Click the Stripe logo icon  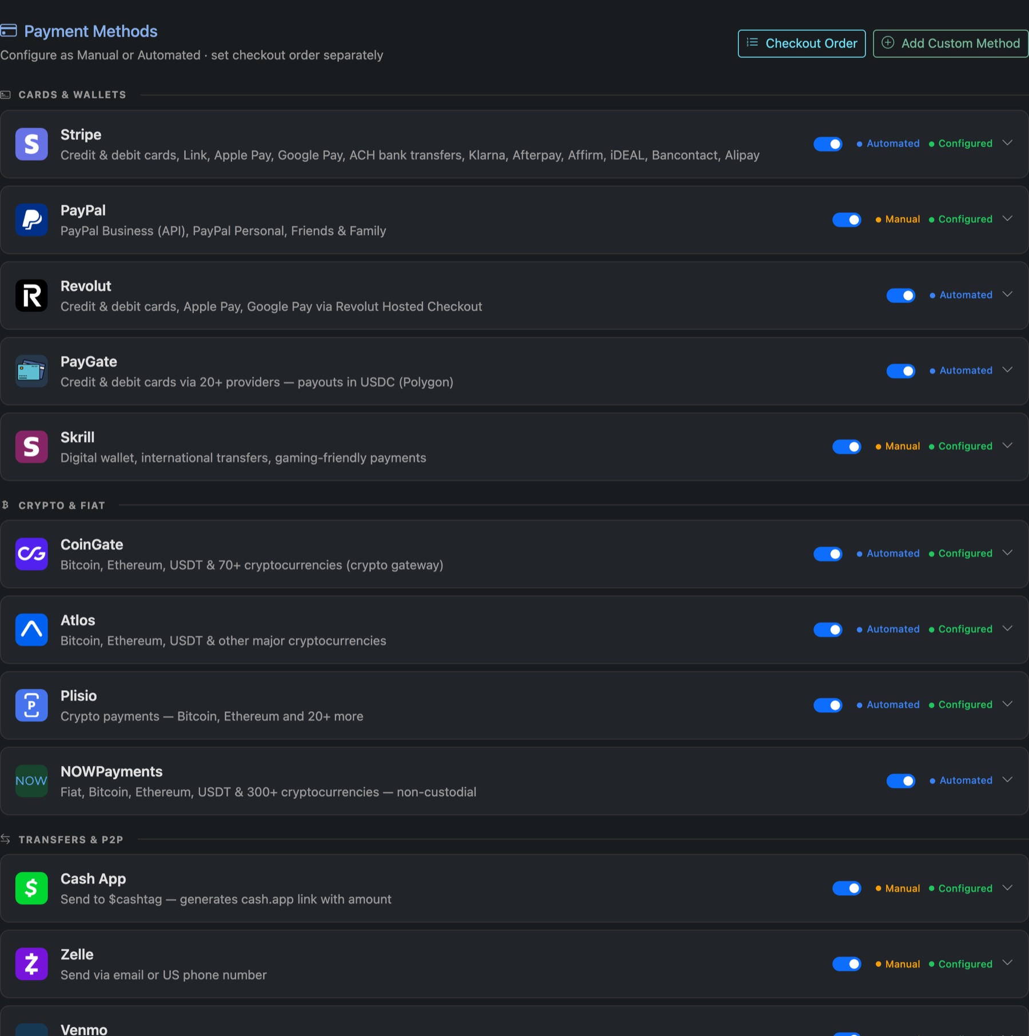pos(31,144)
